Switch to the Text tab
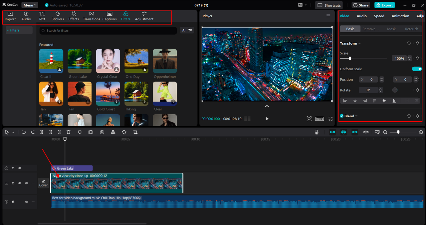 point(42,16)
